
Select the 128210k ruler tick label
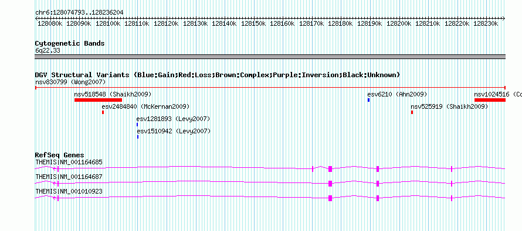pos(428,24)
